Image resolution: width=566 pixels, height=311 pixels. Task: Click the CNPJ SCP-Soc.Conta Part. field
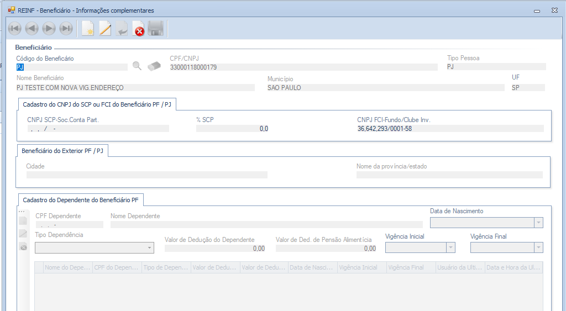[98, 129]
